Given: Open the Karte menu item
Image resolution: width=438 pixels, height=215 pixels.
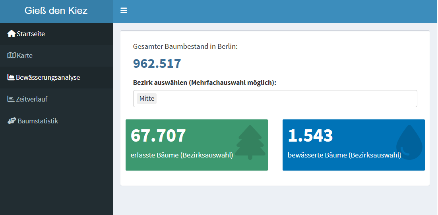Looking at the screenshot, I should tap(57, 56).
